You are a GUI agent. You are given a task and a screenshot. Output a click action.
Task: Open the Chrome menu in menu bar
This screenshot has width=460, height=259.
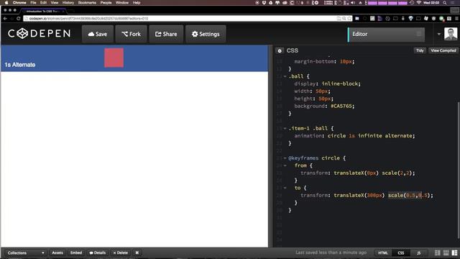click(19, 3)
